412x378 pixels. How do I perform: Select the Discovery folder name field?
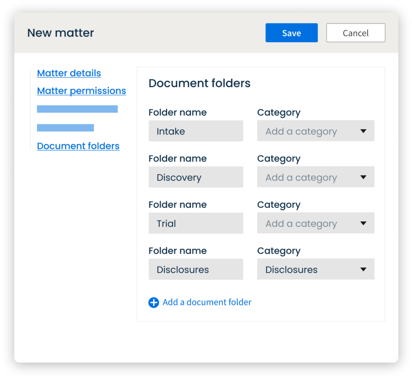(x=196, y=178)
